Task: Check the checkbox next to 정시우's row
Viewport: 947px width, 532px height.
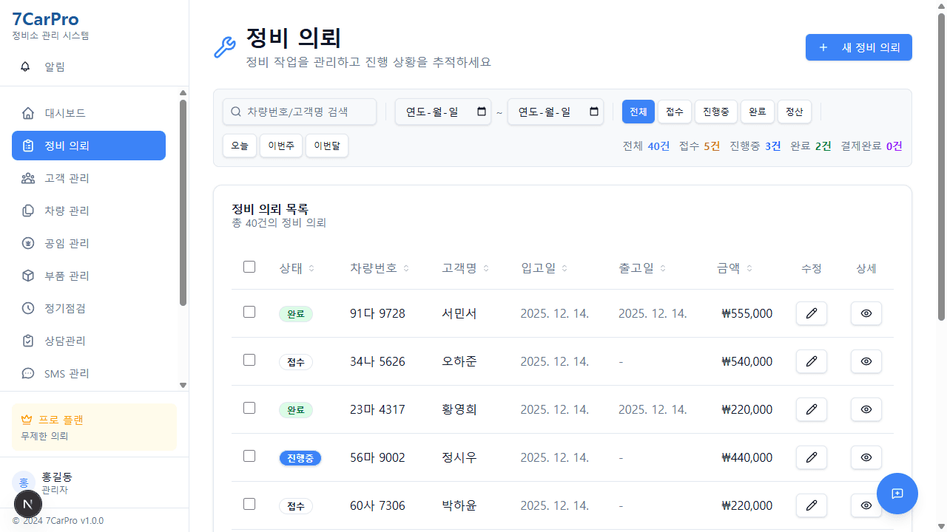Action: [x=249, y=456]
